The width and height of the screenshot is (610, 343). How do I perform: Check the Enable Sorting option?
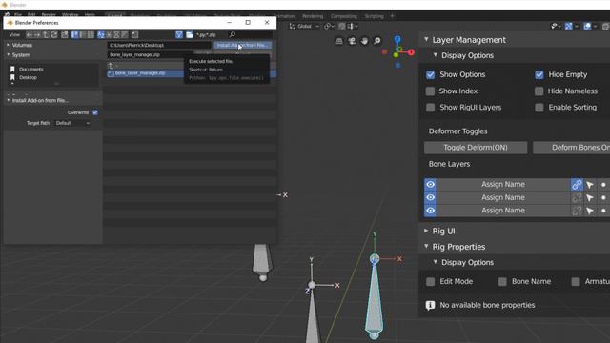point(539,108)
